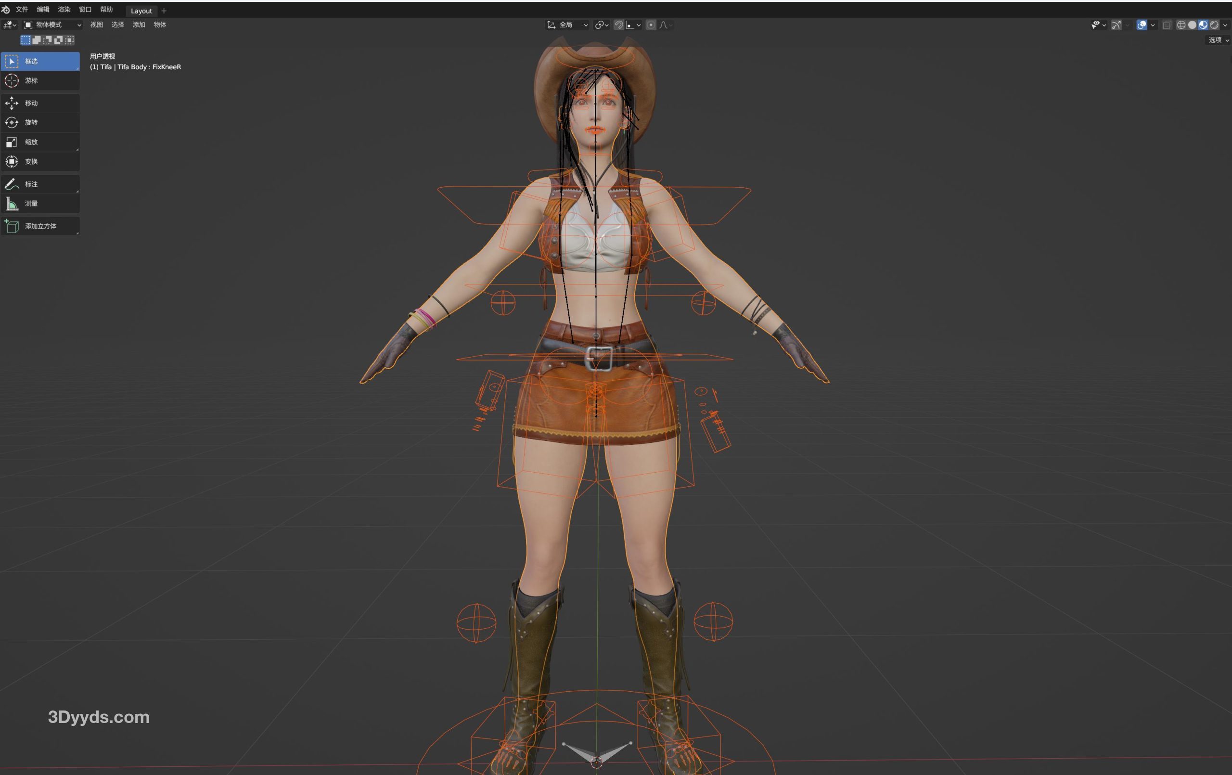1232x775 pixels.
Task: Toggle proportional editing
Action: click(651, 25)
